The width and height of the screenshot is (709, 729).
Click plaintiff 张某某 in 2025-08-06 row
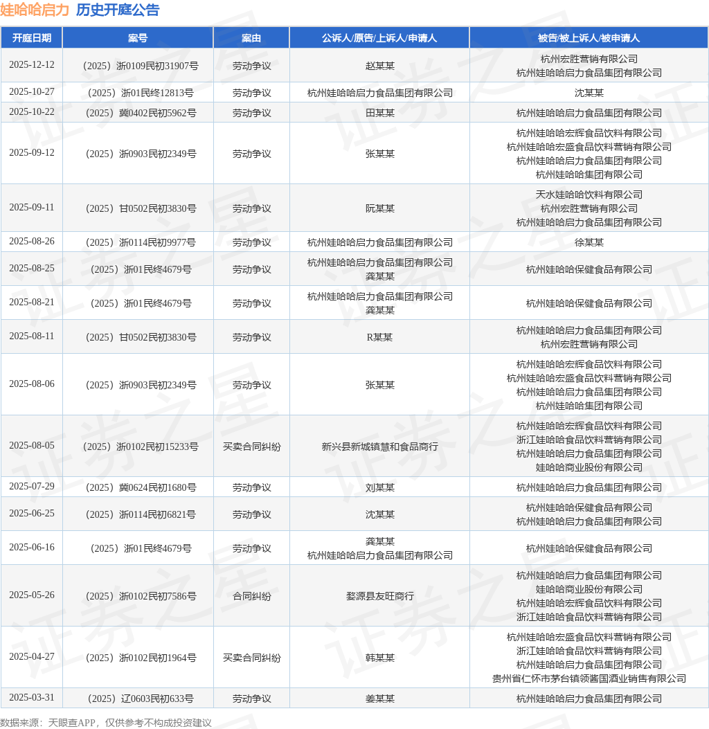[x=380, y=385]
